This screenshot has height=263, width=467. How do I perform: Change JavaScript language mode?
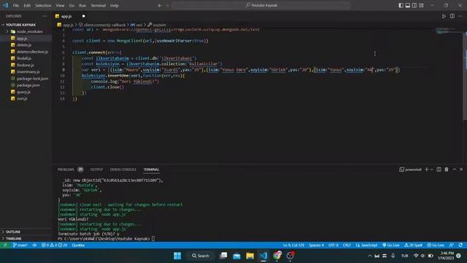coord(366,245)
